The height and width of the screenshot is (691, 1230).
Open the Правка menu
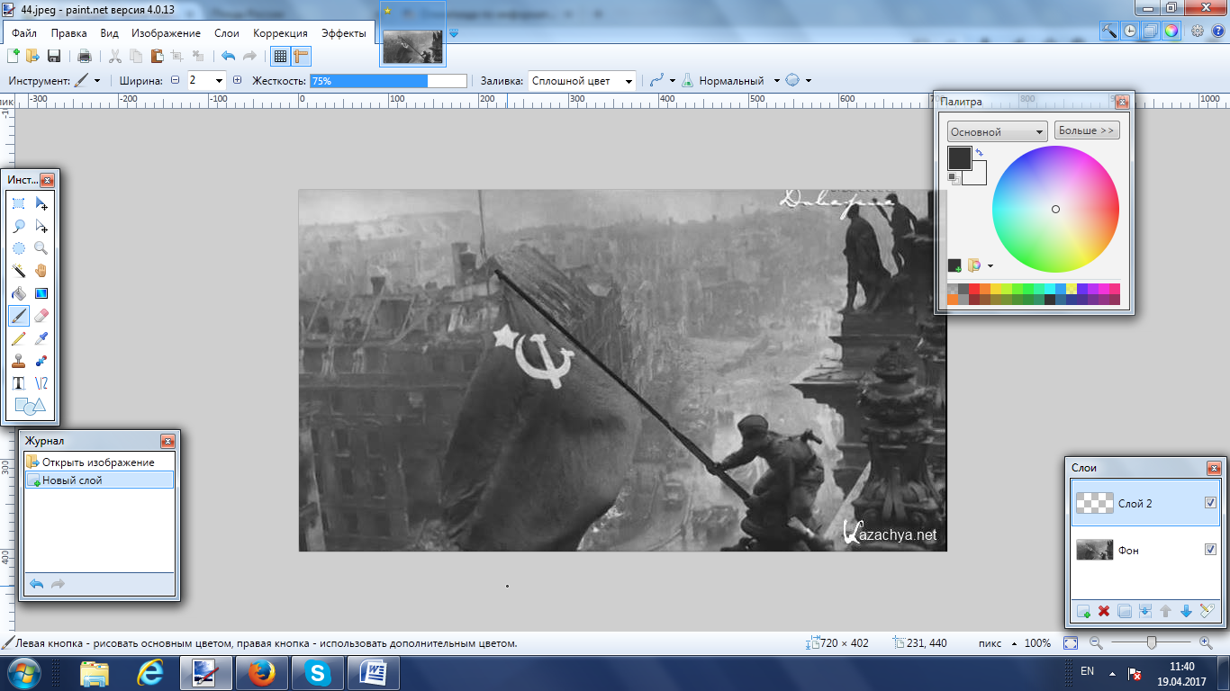click(x=68, y=33)
